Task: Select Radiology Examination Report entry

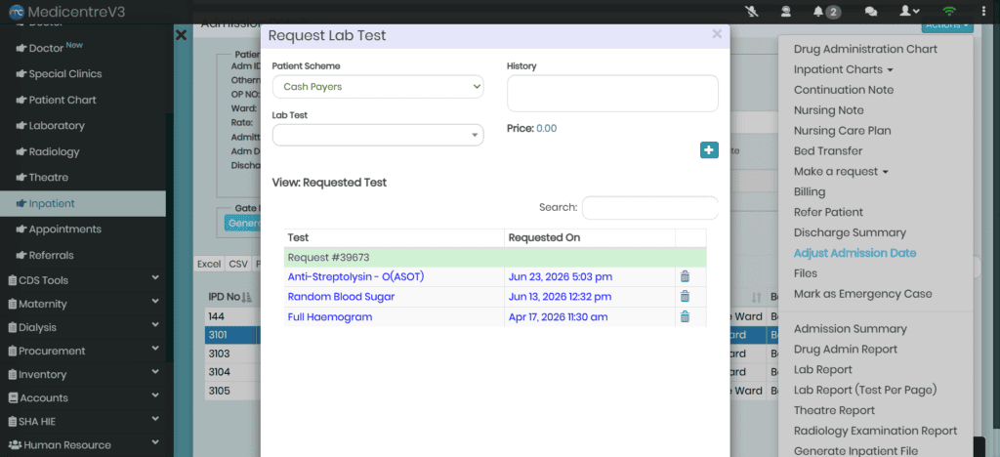Action: coord(875,431)
